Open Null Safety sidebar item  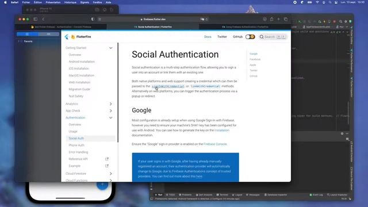point(76,96)
